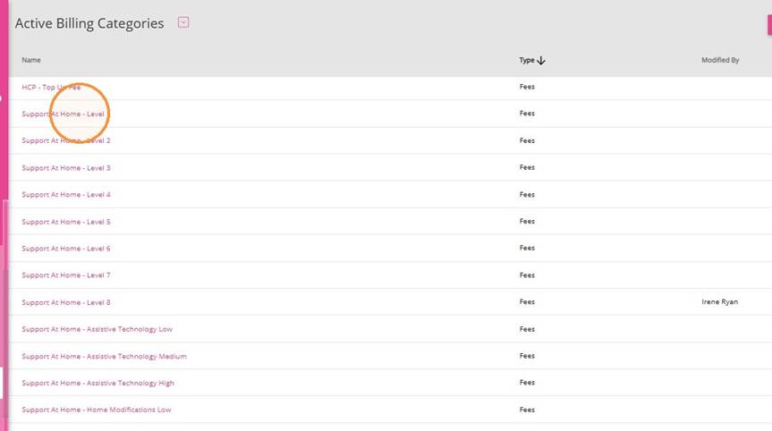Click the Fees cell for HCP - Top Up Fee

(x=527, y=87)
